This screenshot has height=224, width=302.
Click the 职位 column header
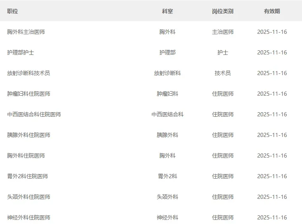(12, 11)
